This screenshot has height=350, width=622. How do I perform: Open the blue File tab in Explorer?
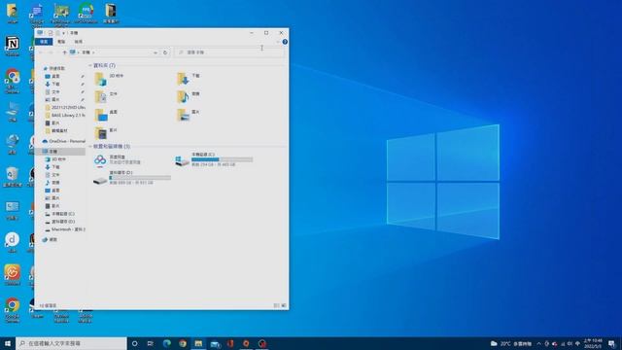click(x=44, y=42)
